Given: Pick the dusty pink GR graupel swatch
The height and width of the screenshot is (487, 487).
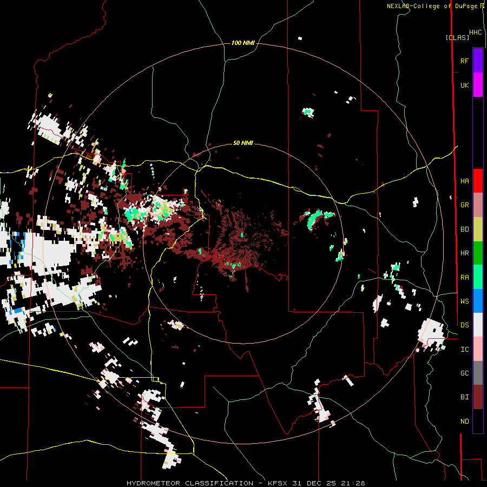Looking at the screenshot, I should point(478,205).
